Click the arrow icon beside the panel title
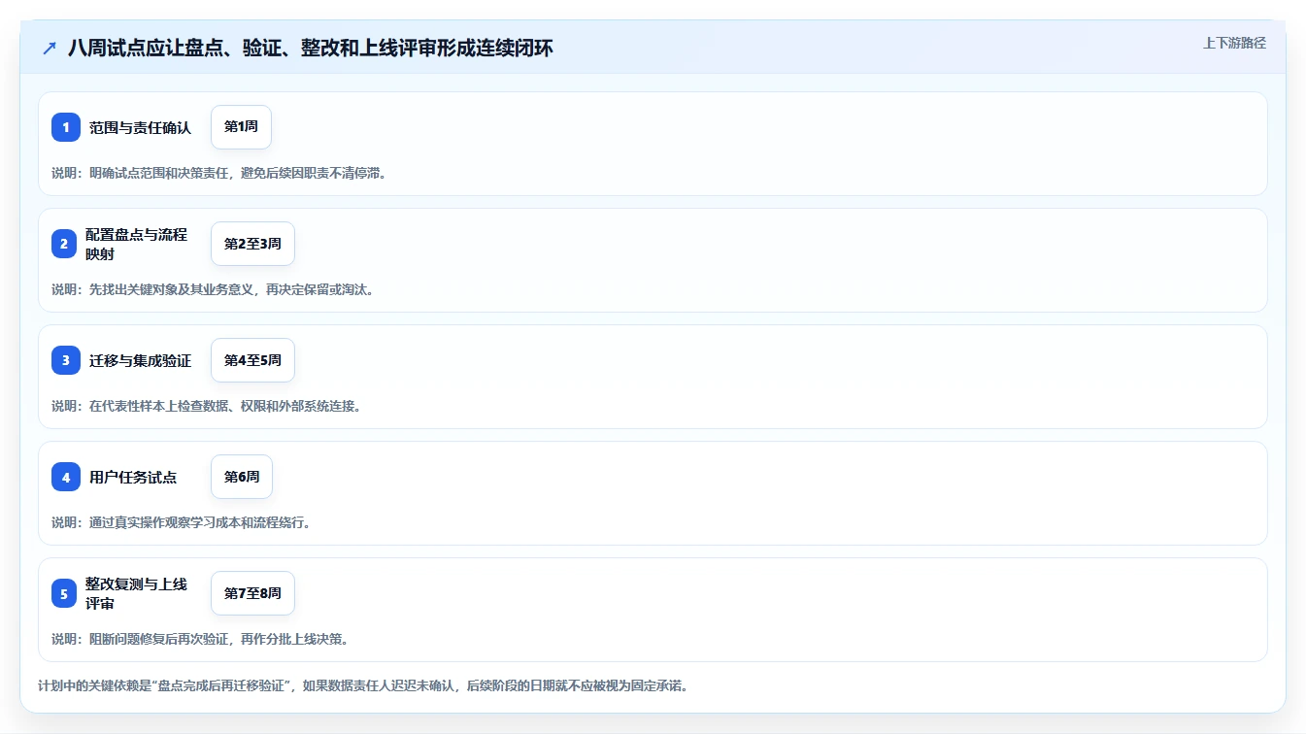The width and height of the screenshot is (1306, 734). click(50, 48)
